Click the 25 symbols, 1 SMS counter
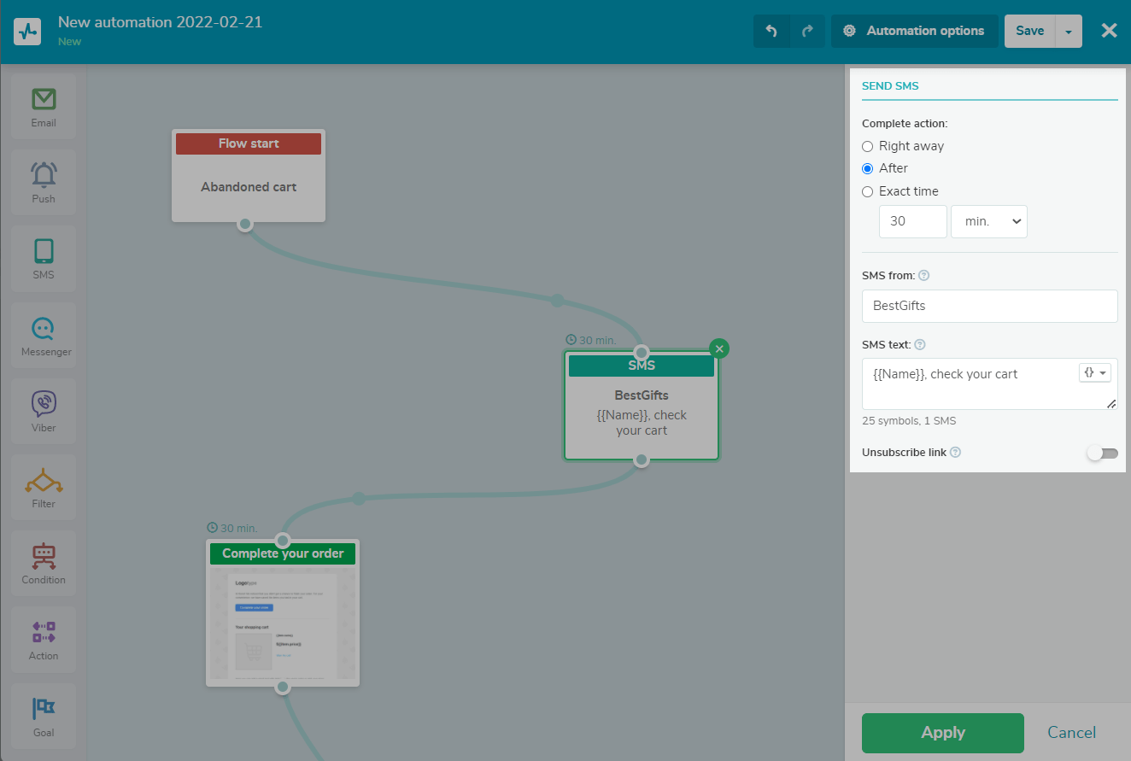 pyautogui.click(x=909, y=421)
